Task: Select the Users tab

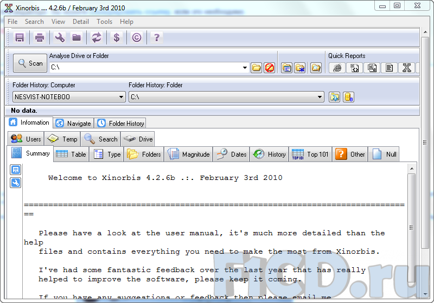Action: click(26, 139)
